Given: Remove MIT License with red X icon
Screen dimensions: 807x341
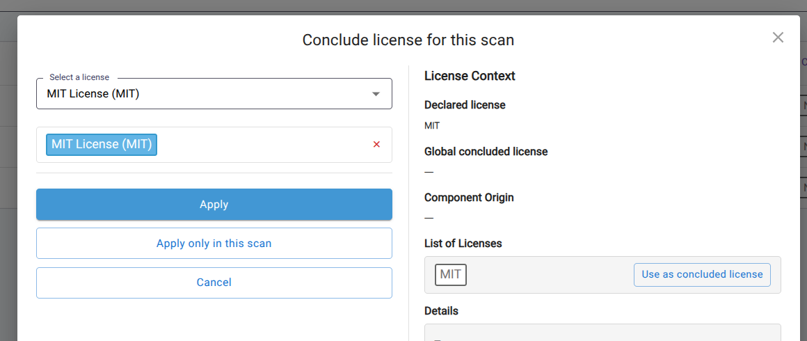Looking at the screenshot, I should pyautogui.click(x=376, y=145).
